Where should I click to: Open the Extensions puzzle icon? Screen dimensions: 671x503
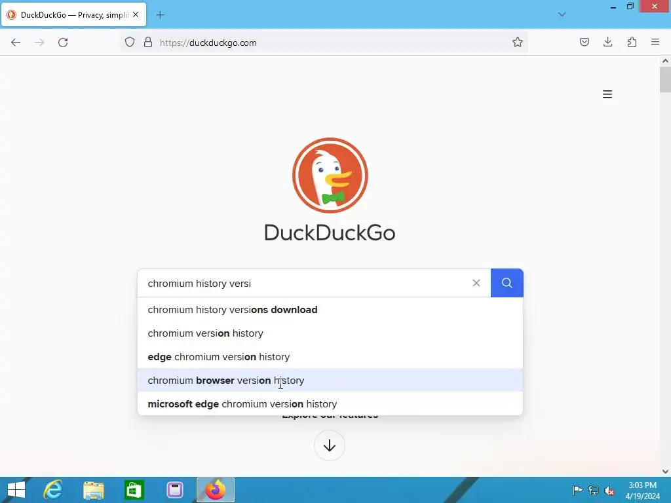click(x=632, y=42)
